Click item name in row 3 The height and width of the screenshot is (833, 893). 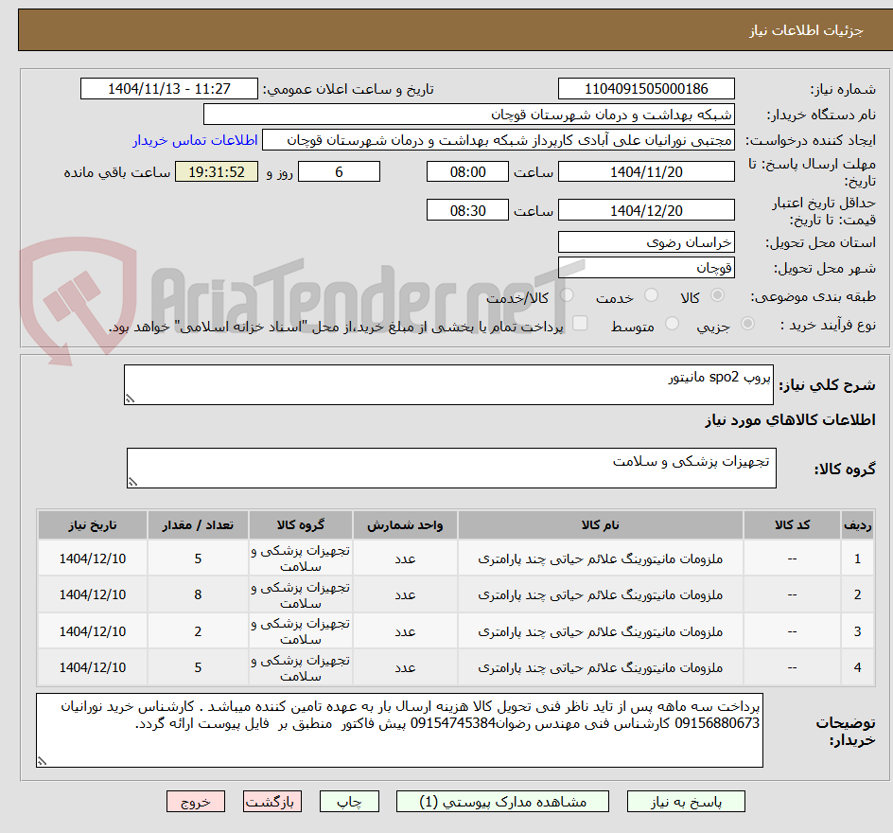601,631
